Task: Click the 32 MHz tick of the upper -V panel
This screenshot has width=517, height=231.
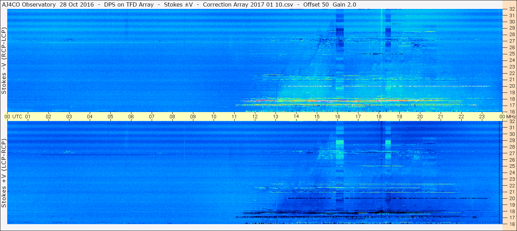Action: pos(511,9)
